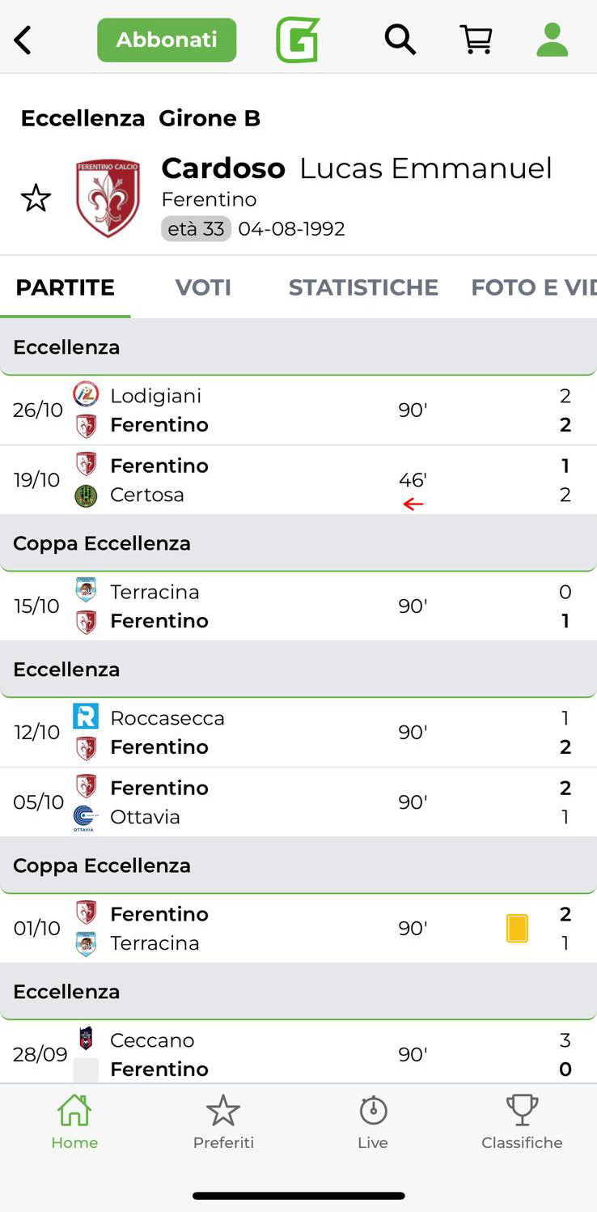This screenshot has height=1212, width=597.
Task: Select the PARTITE tab
Action: pos(66,287)
